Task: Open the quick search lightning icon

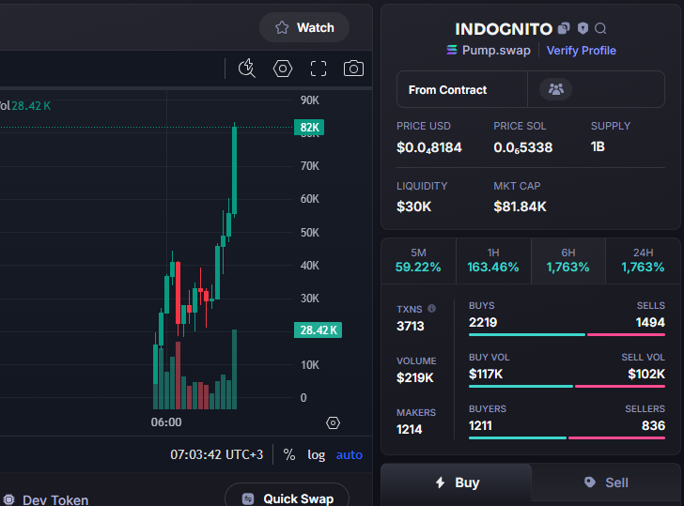Action: (247, 69)
